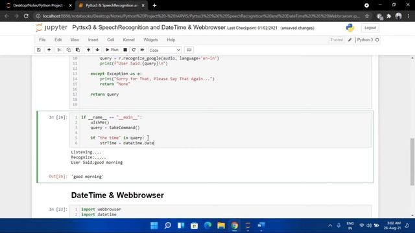Click the Jupyter logo
The image size is (415, 233).
click(52, 27)
